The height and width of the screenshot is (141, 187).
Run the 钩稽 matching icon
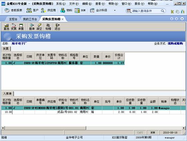click(48, 27)
